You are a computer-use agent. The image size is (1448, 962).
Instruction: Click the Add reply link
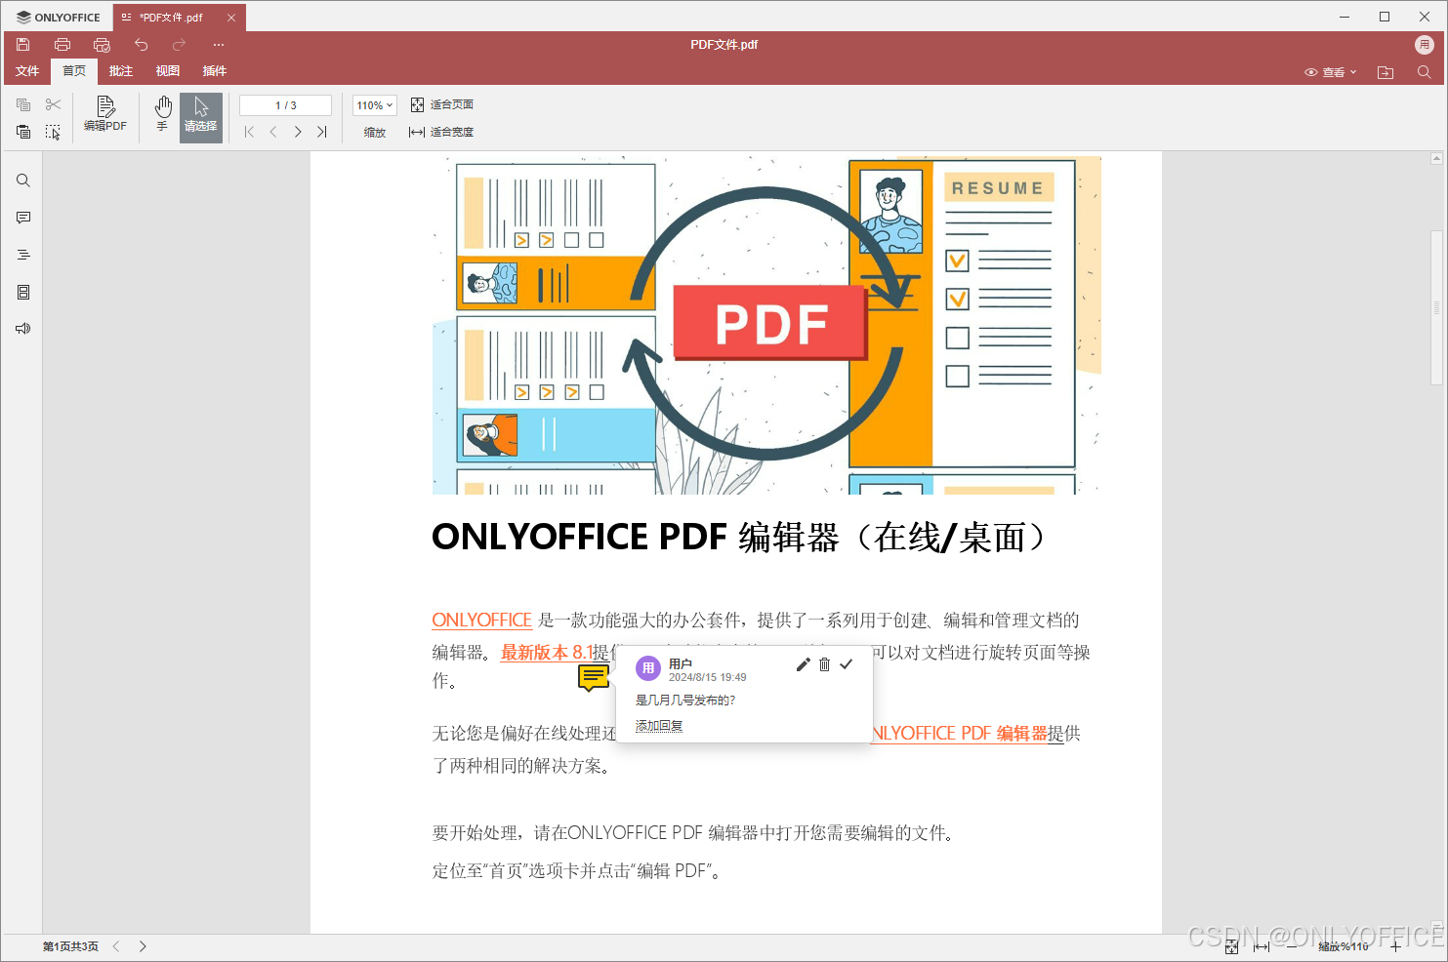pos(659,726)
